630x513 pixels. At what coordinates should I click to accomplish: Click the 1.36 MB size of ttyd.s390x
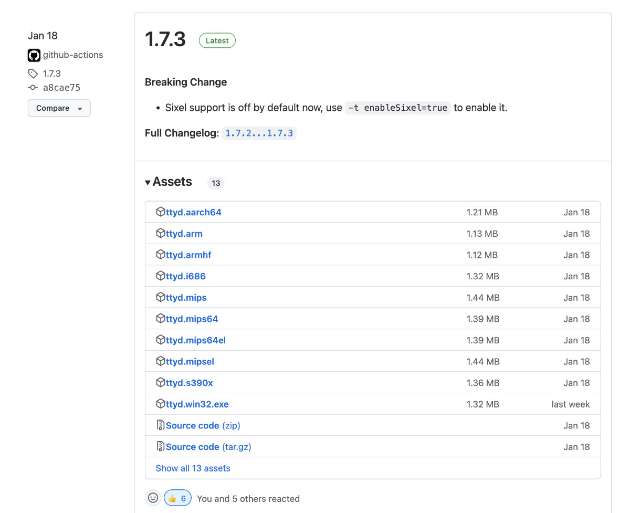tap(483, 383)
